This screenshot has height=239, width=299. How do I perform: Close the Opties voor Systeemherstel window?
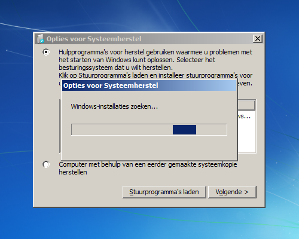[258, 39]
